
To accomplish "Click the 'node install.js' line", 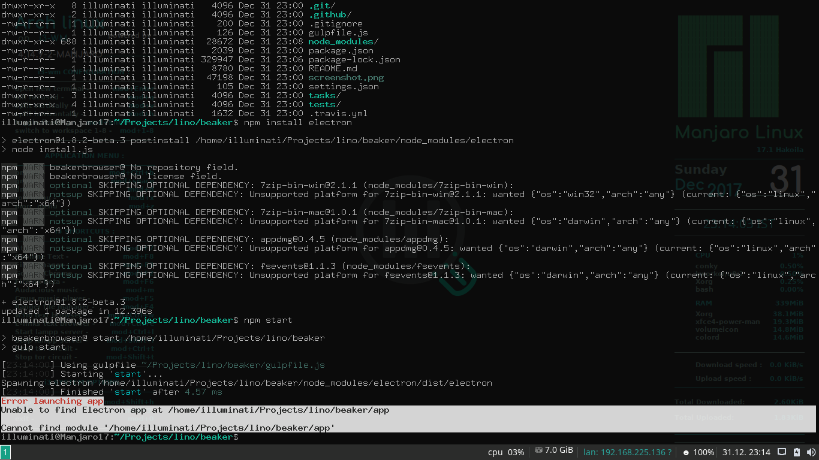I will point(47,149).
